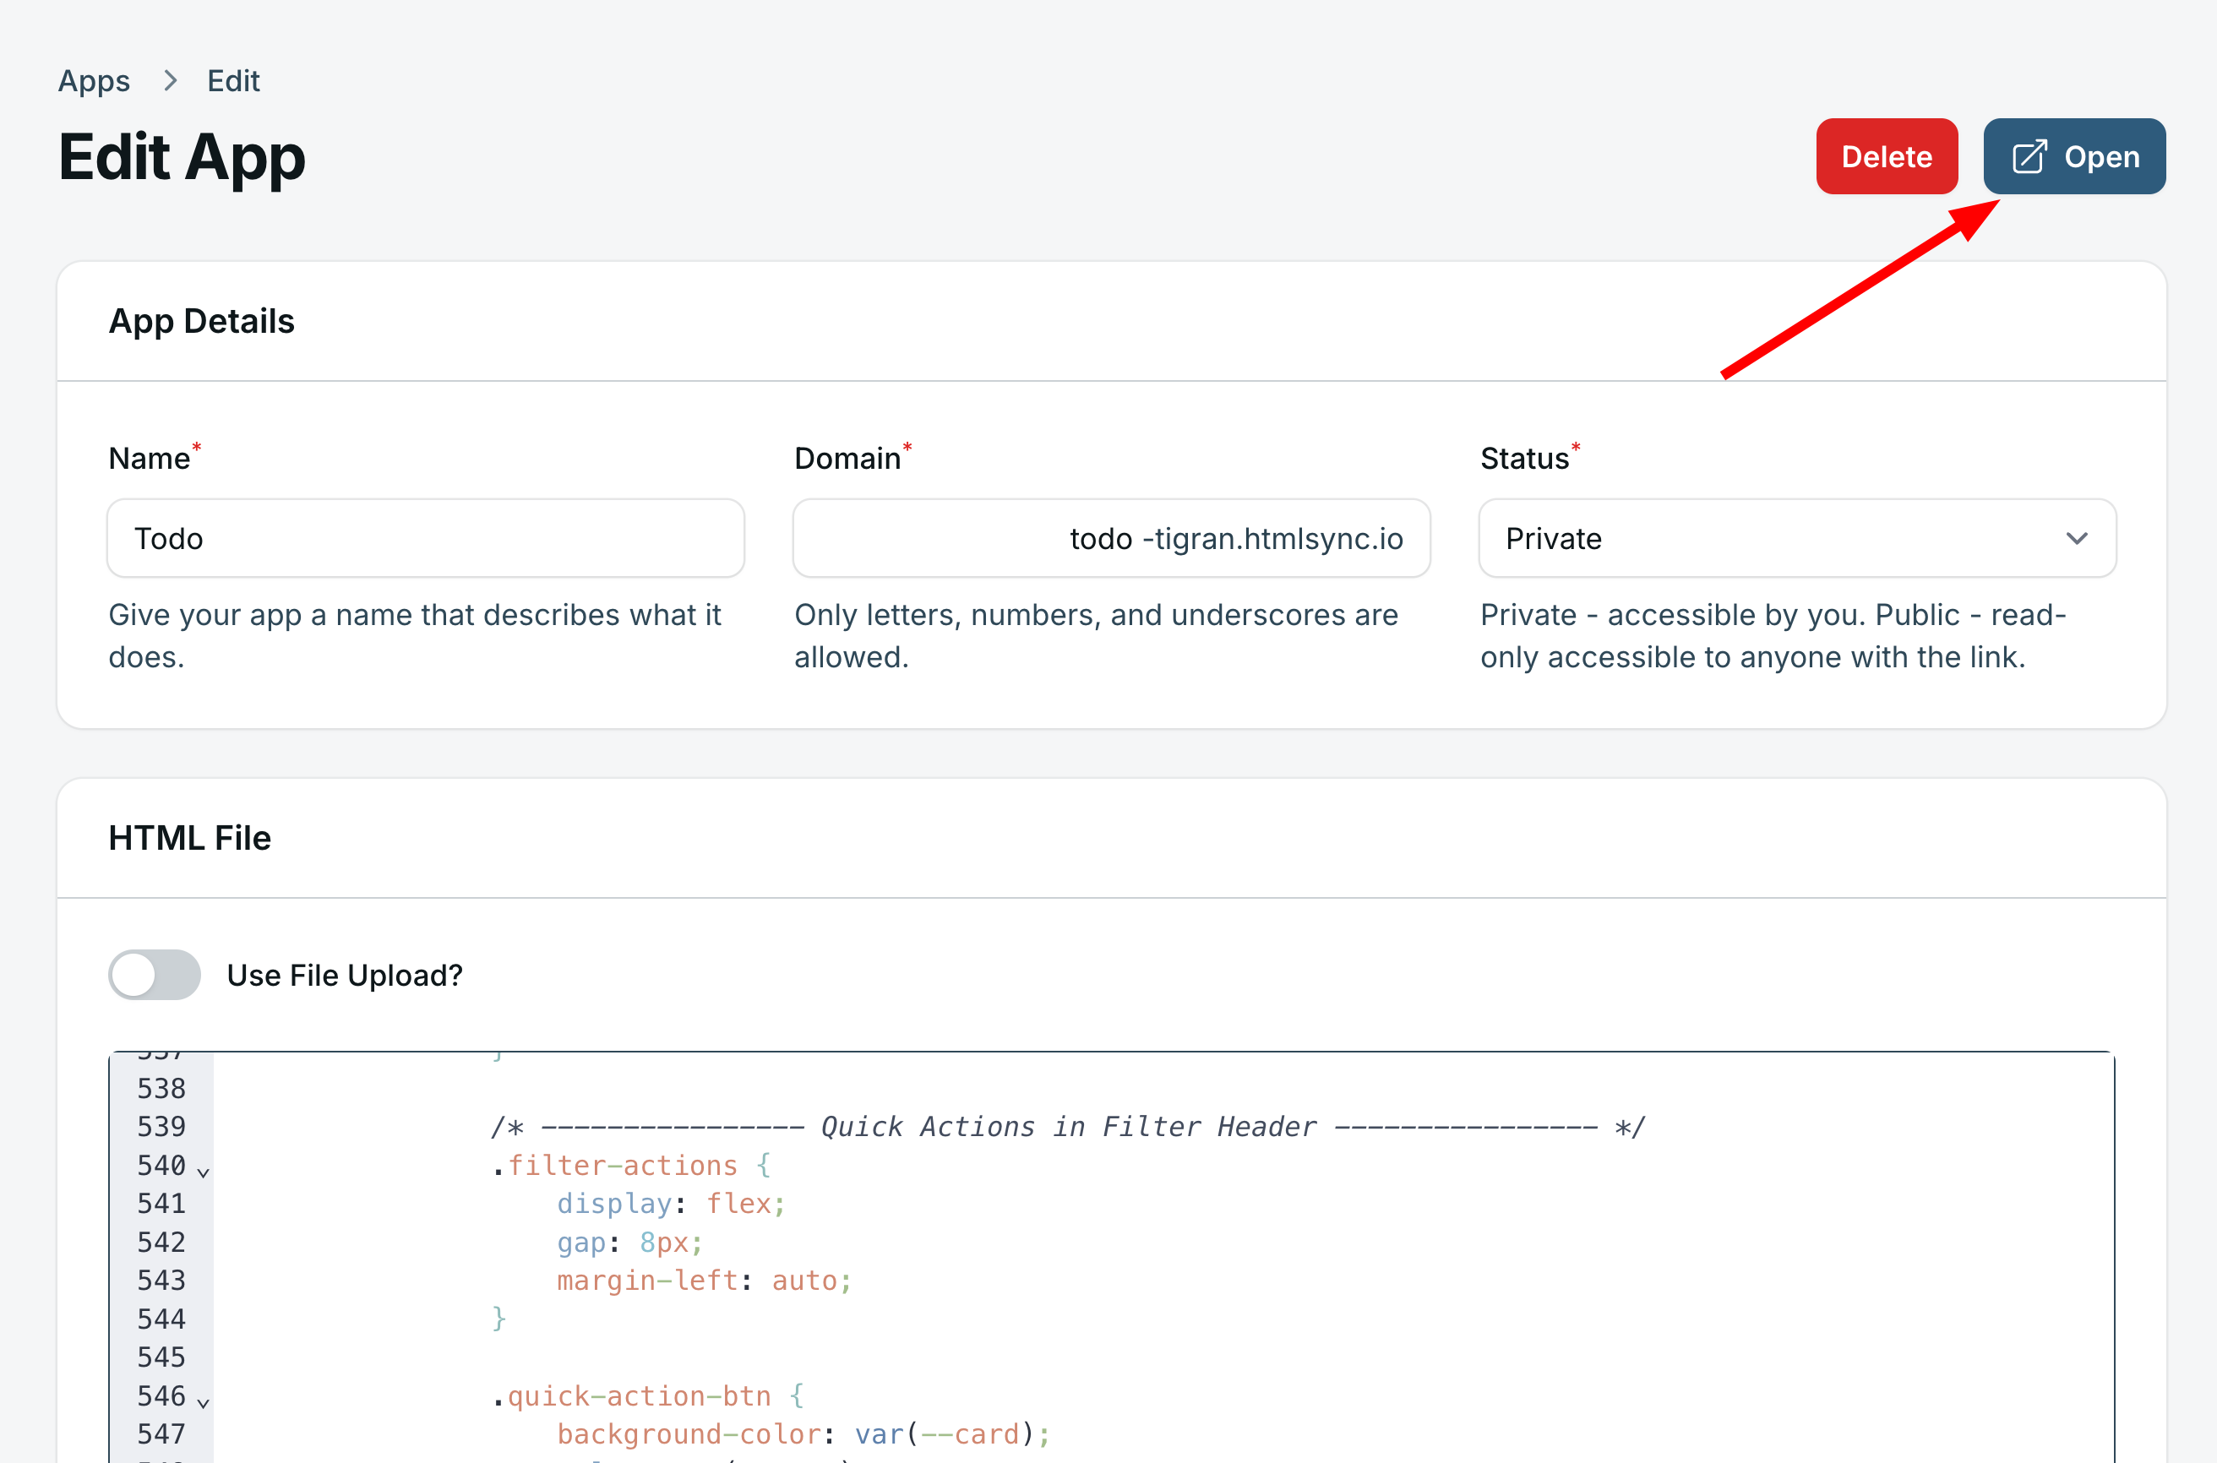This screenshot has width=2217, height=1463.
Task: Click the 'Use File Upload?' label
Action: (x=345, y=975)
